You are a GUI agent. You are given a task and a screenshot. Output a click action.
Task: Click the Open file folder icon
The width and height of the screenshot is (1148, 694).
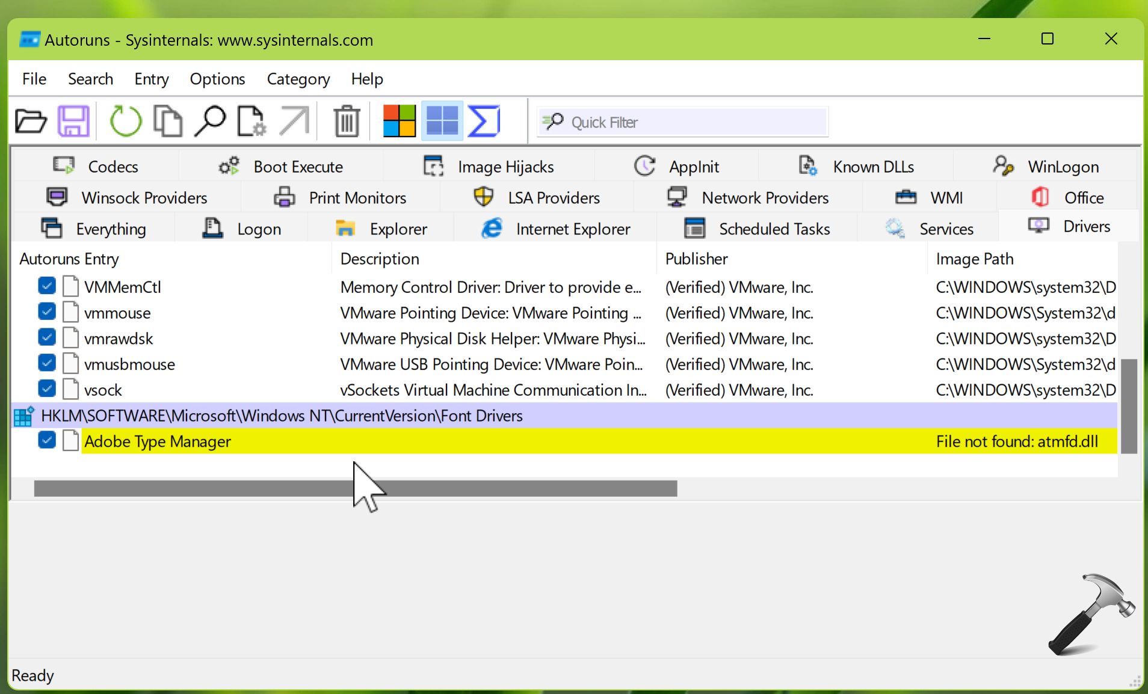(31, 121)
